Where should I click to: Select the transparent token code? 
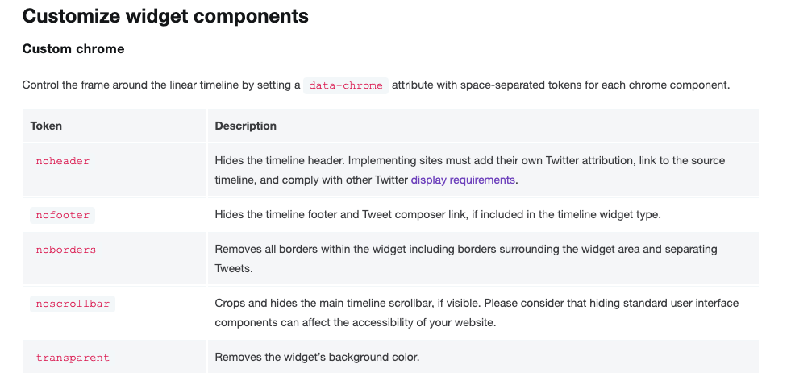[x=73, y=358]
